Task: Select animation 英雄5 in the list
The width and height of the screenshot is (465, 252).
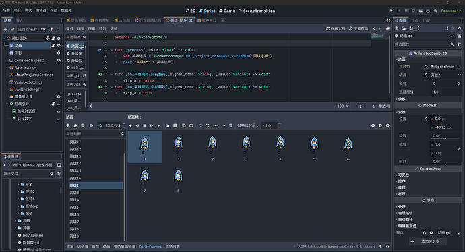Action: [x=96, y=208]
